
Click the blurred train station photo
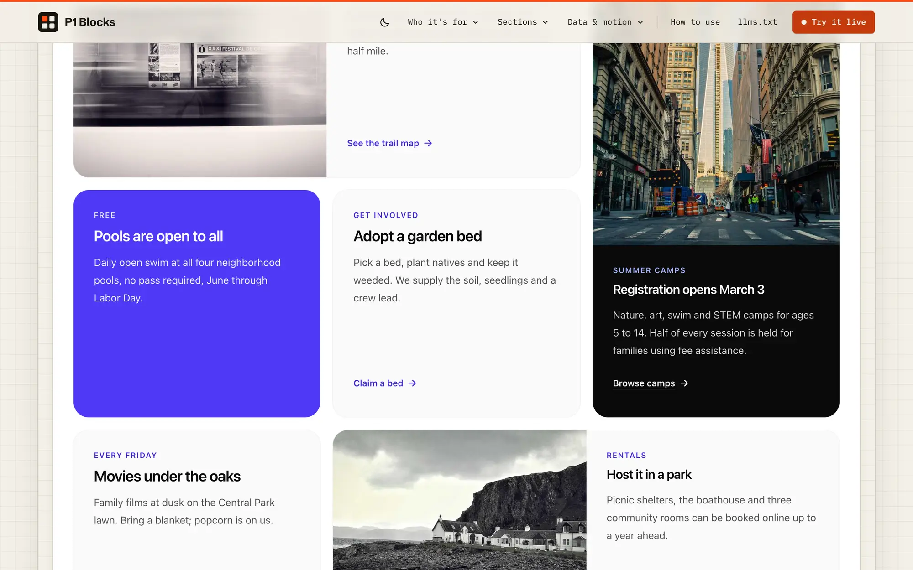(200, 110)
